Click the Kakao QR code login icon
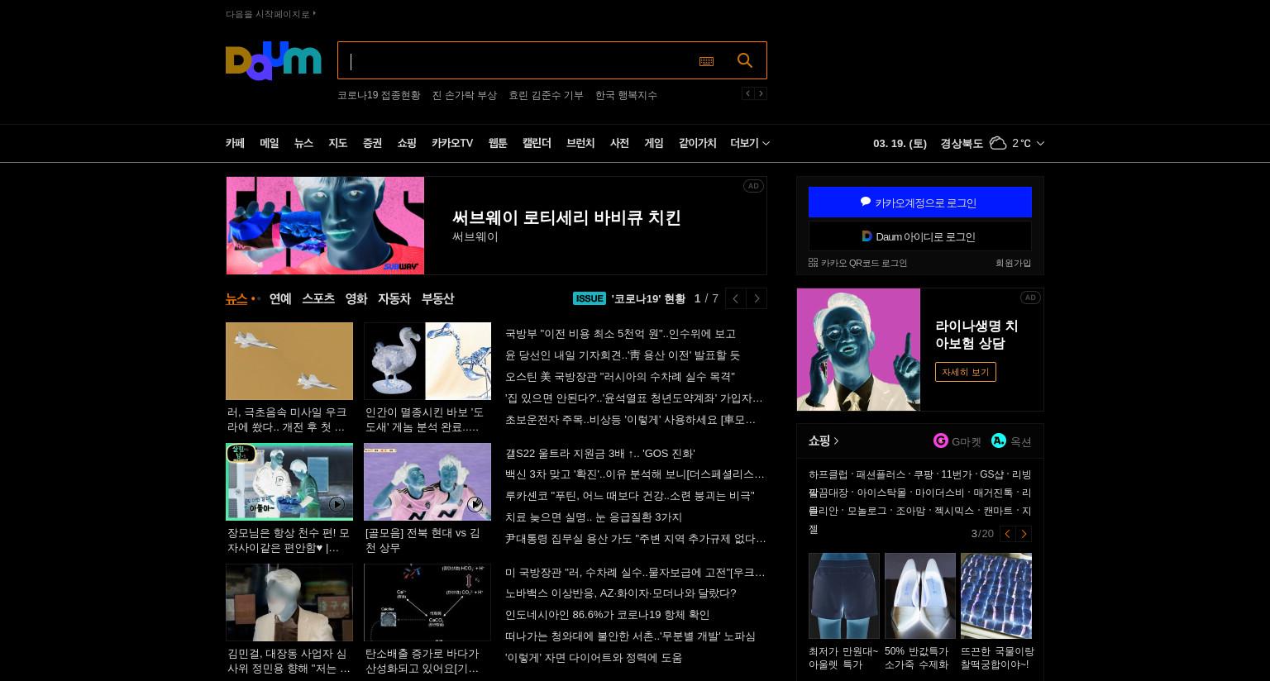Image resolution: width=1270 pixels, height=681 pixels. [813, 263]
